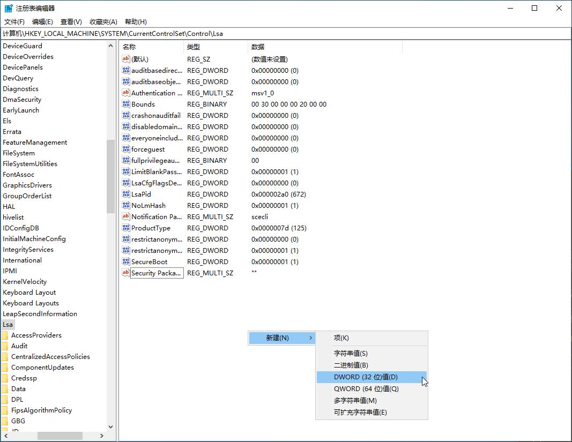Click the "ab" icon next to Security Packa...

(x=125, y=273)
